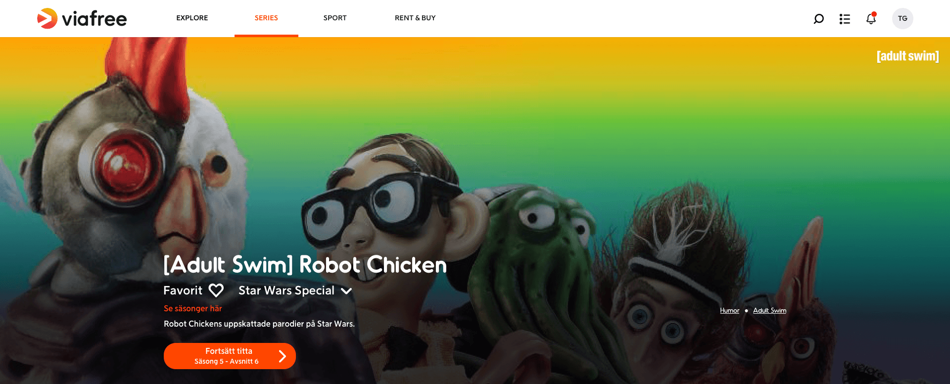Open the watchlist list icon

click(x=845, y=19)
